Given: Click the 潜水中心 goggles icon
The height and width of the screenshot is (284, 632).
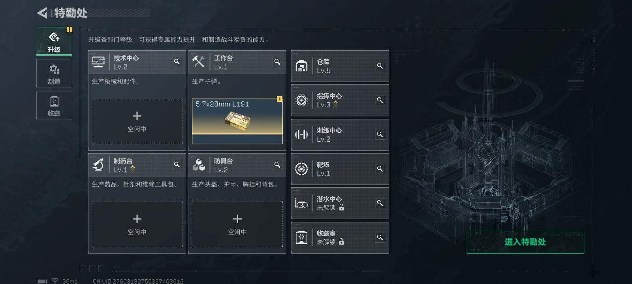Looking at the screenshot, I should 301,204.
